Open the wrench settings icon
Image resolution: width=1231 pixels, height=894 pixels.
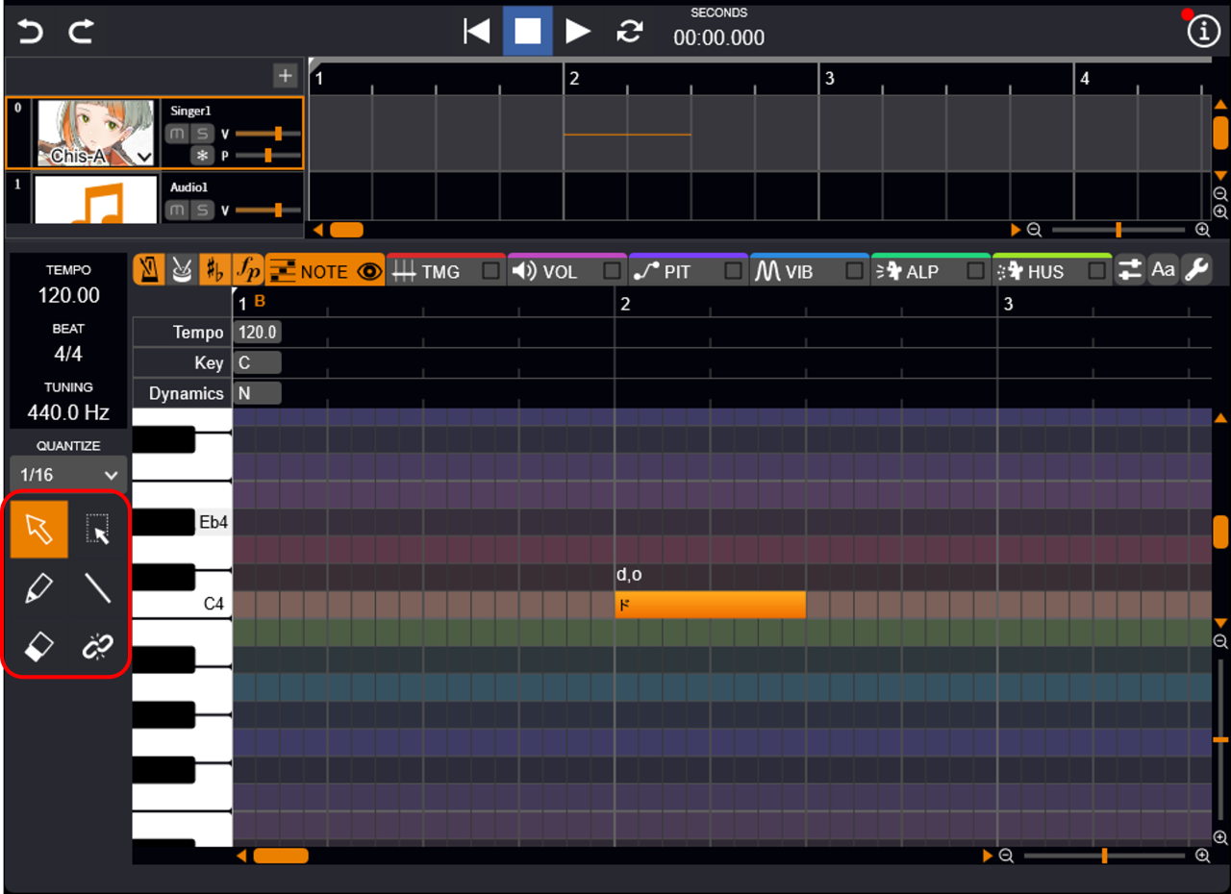tap(1196, 270)
